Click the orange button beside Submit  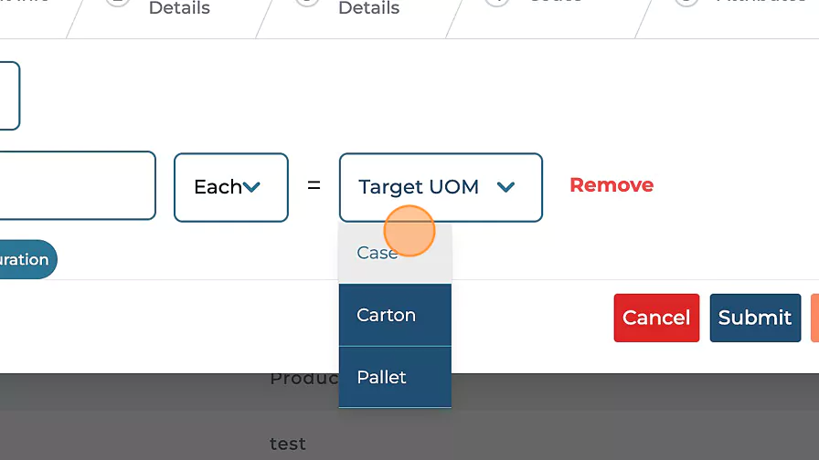coord(814,318)
